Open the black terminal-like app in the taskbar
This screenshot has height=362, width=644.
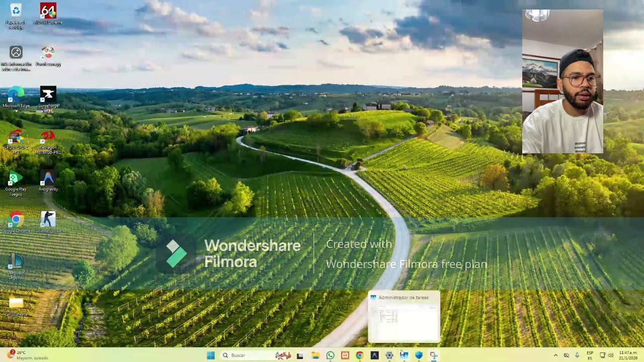300,355
